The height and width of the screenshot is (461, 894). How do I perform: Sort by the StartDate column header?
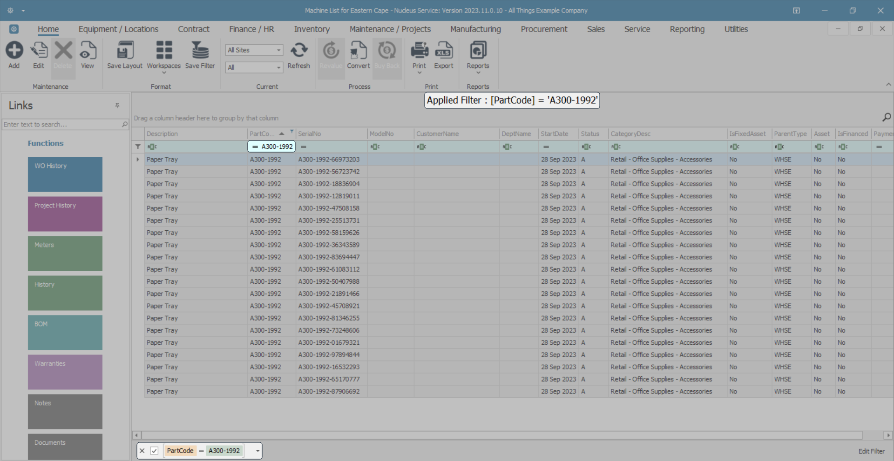(558, 134)
